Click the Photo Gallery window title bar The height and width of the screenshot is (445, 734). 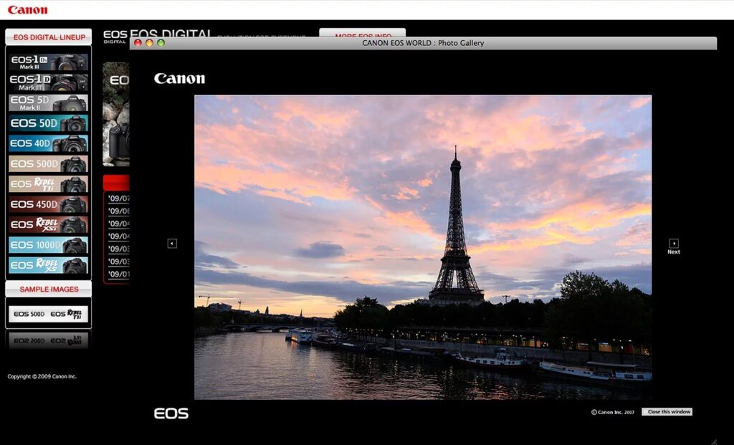pyautogui.click(x=423, y=43)
